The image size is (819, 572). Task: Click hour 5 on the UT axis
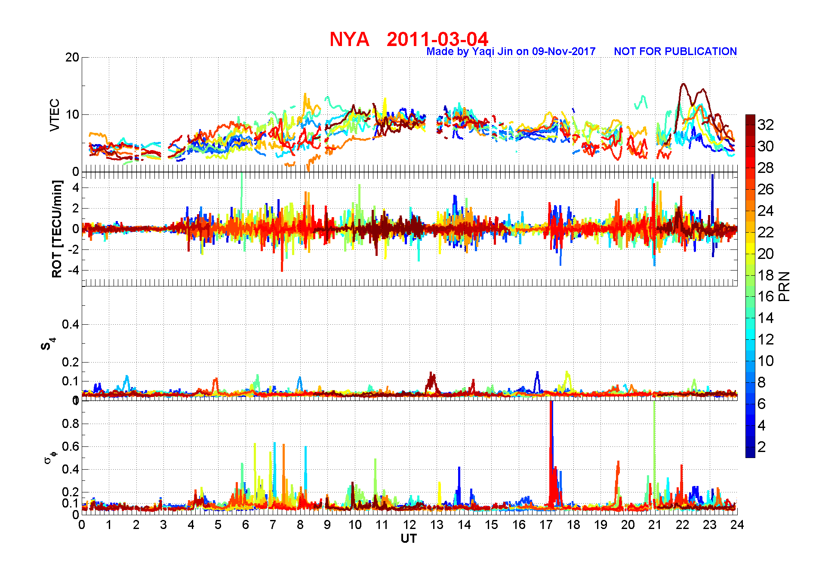[218, 525]
